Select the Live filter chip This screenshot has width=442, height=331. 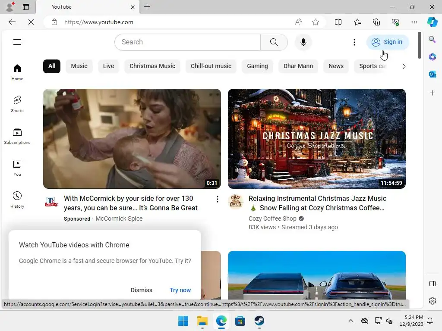pos(108,66)
